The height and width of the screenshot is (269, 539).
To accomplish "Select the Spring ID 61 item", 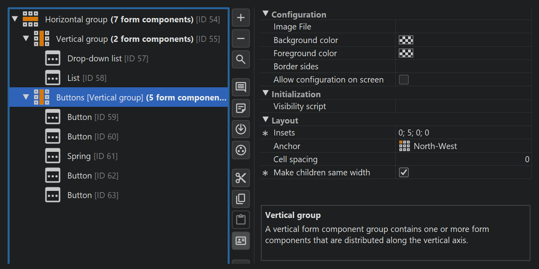I will (x=79, y=156).
